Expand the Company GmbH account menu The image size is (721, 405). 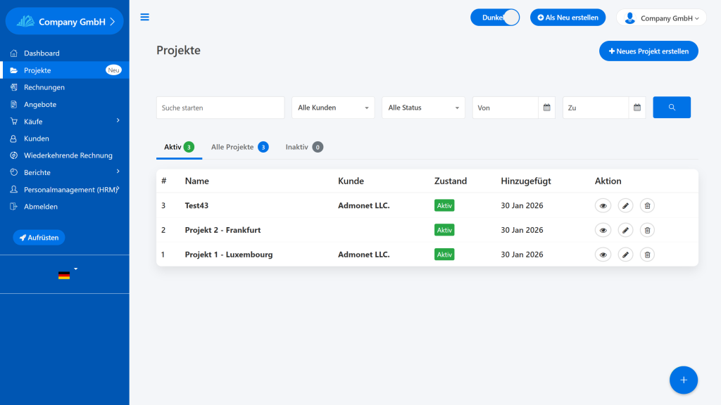pyautogui.click(x=661, y=18)
